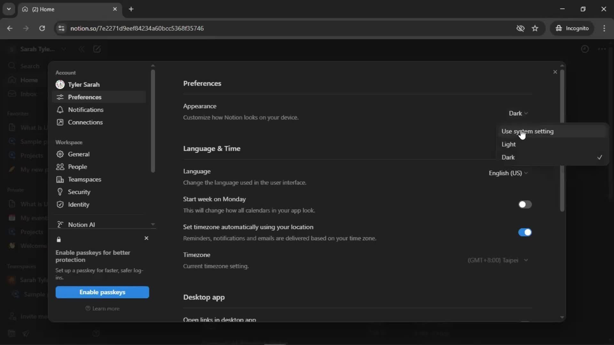This screenshot has width=614, height=345.
Task: Open the tab search dropdown
Action: pos(9,9)
